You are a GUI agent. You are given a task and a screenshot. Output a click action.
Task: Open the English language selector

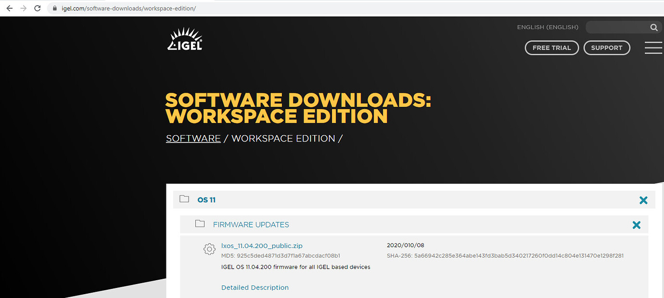pyautogui.click(x=548, y=27)
